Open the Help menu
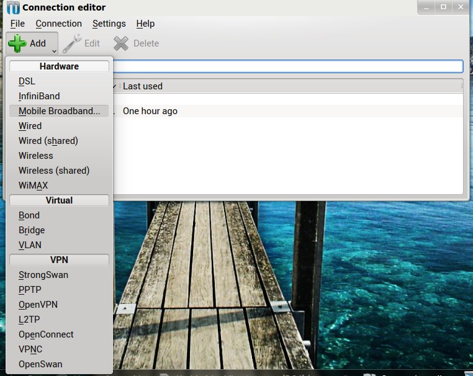473x376 pixels. (145, 24)
